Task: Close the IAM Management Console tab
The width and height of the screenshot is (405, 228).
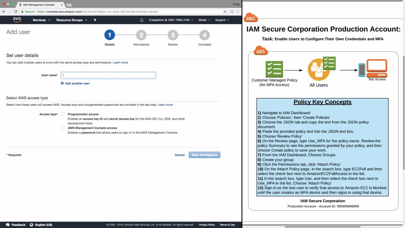Action: [62, 5]
